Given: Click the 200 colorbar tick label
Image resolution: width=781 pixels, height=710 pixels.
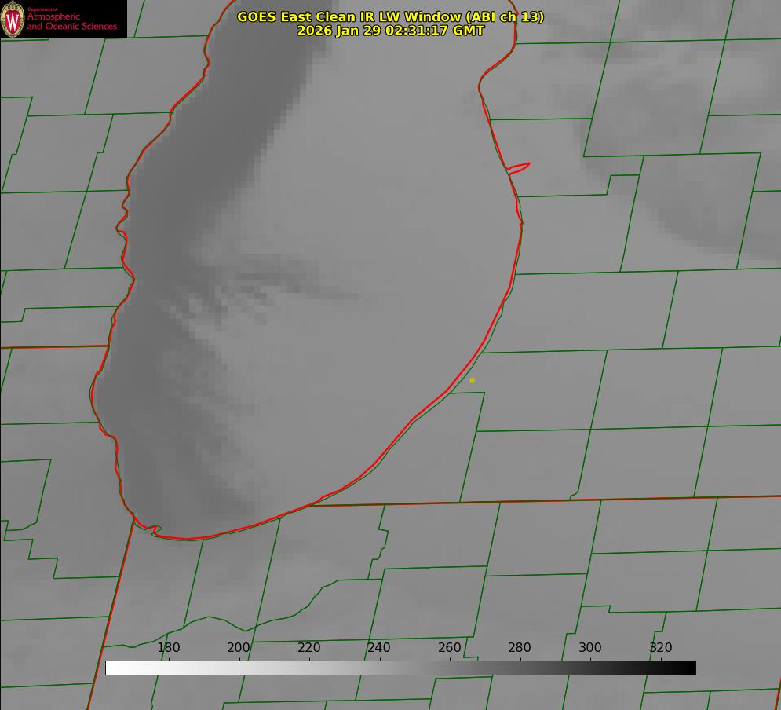Looking at the screenshot, I should click(x=239, y=648).
